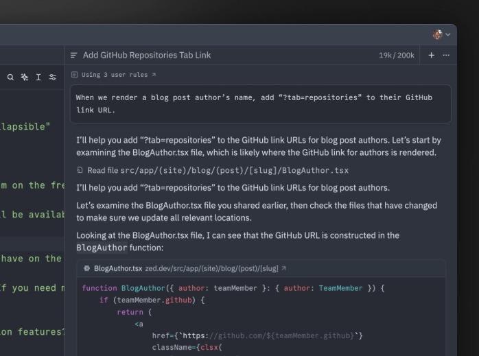This screenshot has width=479, height=356.
Task: Open the AI sparkle assist icon
Action: click(x=25, y=78)
